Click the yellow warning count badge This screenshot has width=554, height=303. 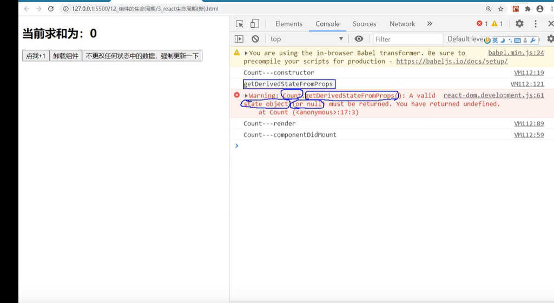(x=497, y=24)
